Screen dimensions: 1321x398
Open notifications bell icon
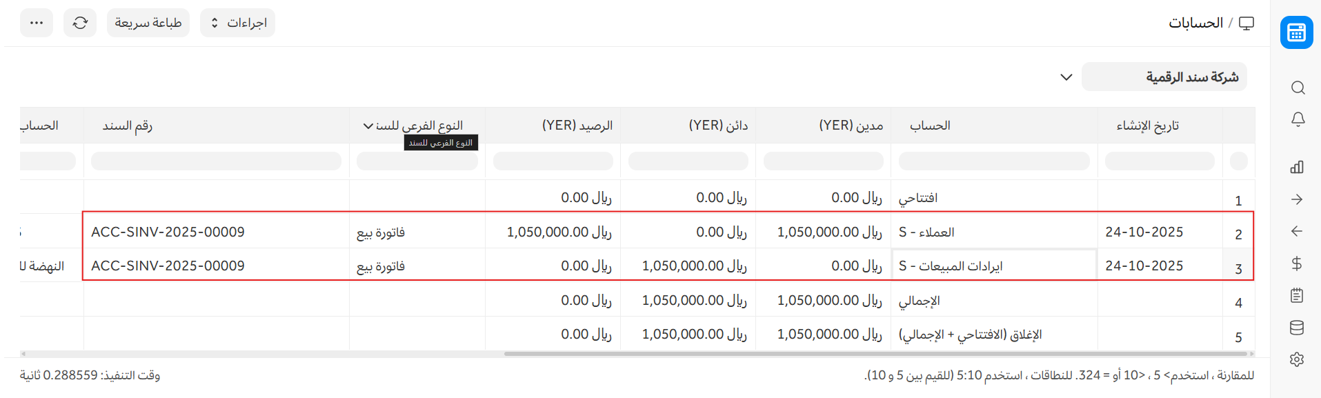[x=1298, y=119]
